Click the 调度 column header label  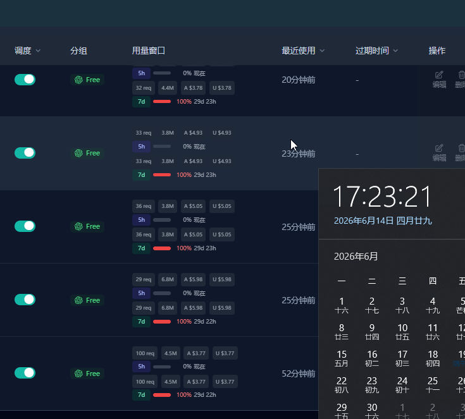(x=23, y=51)
